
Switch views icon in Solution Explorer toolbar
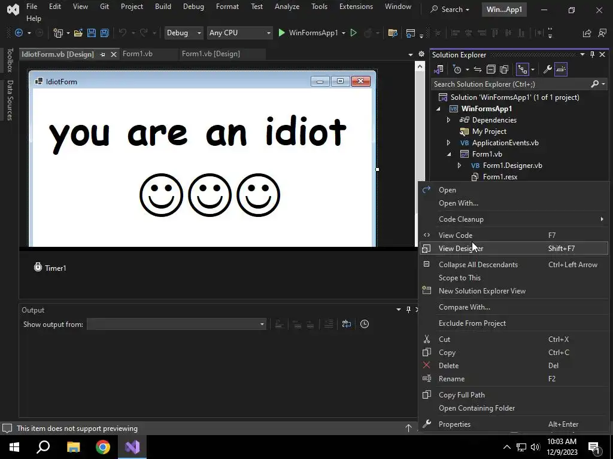coord(439,69)
